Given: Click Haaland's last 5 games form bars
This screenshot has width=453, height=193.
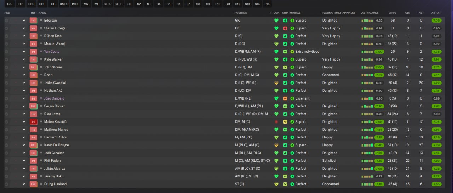Looking at the screenshot, I should pos(367,184).
